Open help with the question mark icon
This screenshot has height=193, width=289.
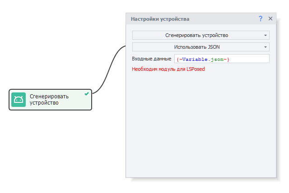point(261,18)
